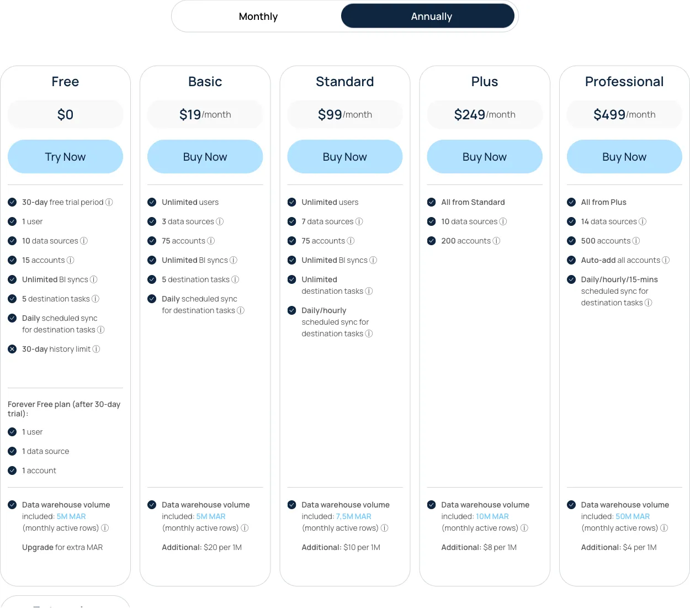Click the 10M MAR link in the Plus column
Viewport: 690px width, 608px height.
[492, 516]
